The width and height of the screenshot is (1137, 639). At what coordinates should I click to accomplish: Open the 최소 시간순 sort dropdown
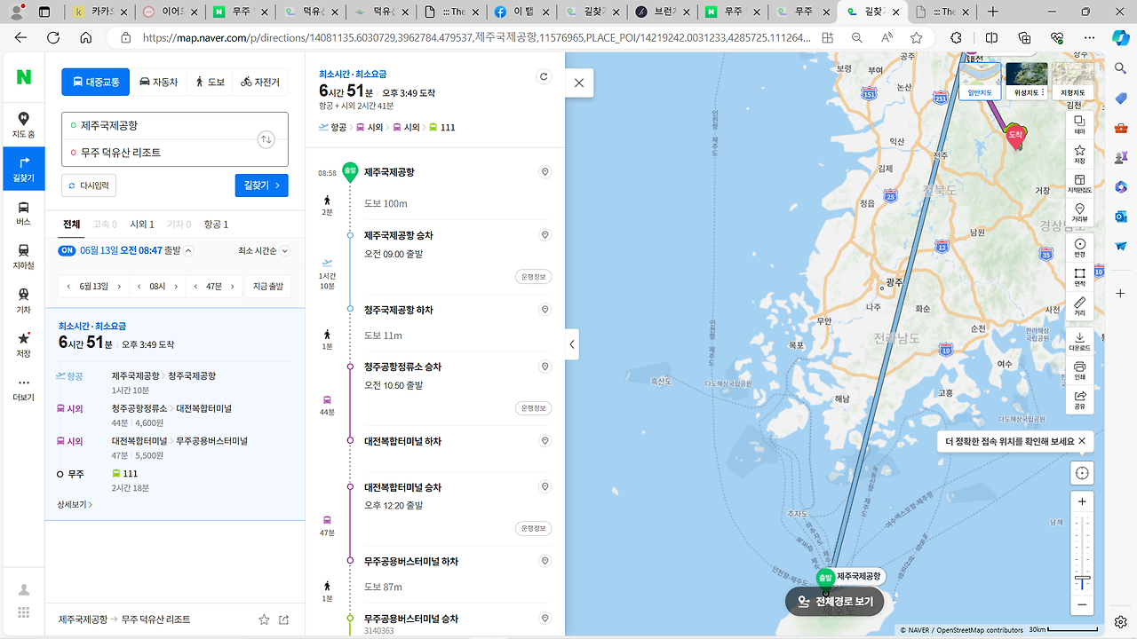click(263, 251)
